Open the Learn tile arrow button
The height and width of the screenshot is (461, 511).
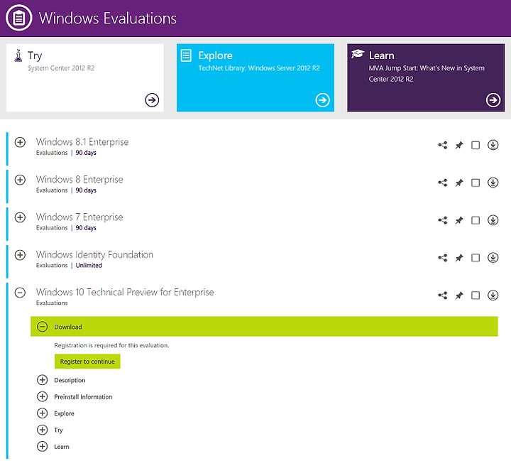point(493,100)
